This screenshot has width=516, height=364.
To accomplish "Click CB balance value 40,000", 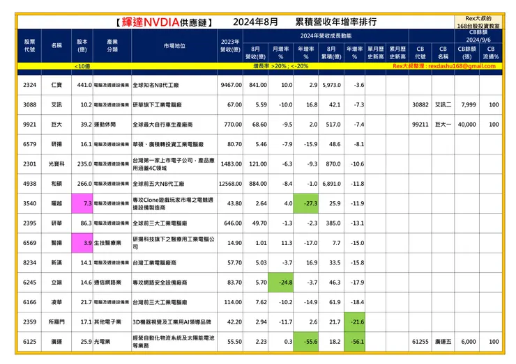I will [467, 125].
